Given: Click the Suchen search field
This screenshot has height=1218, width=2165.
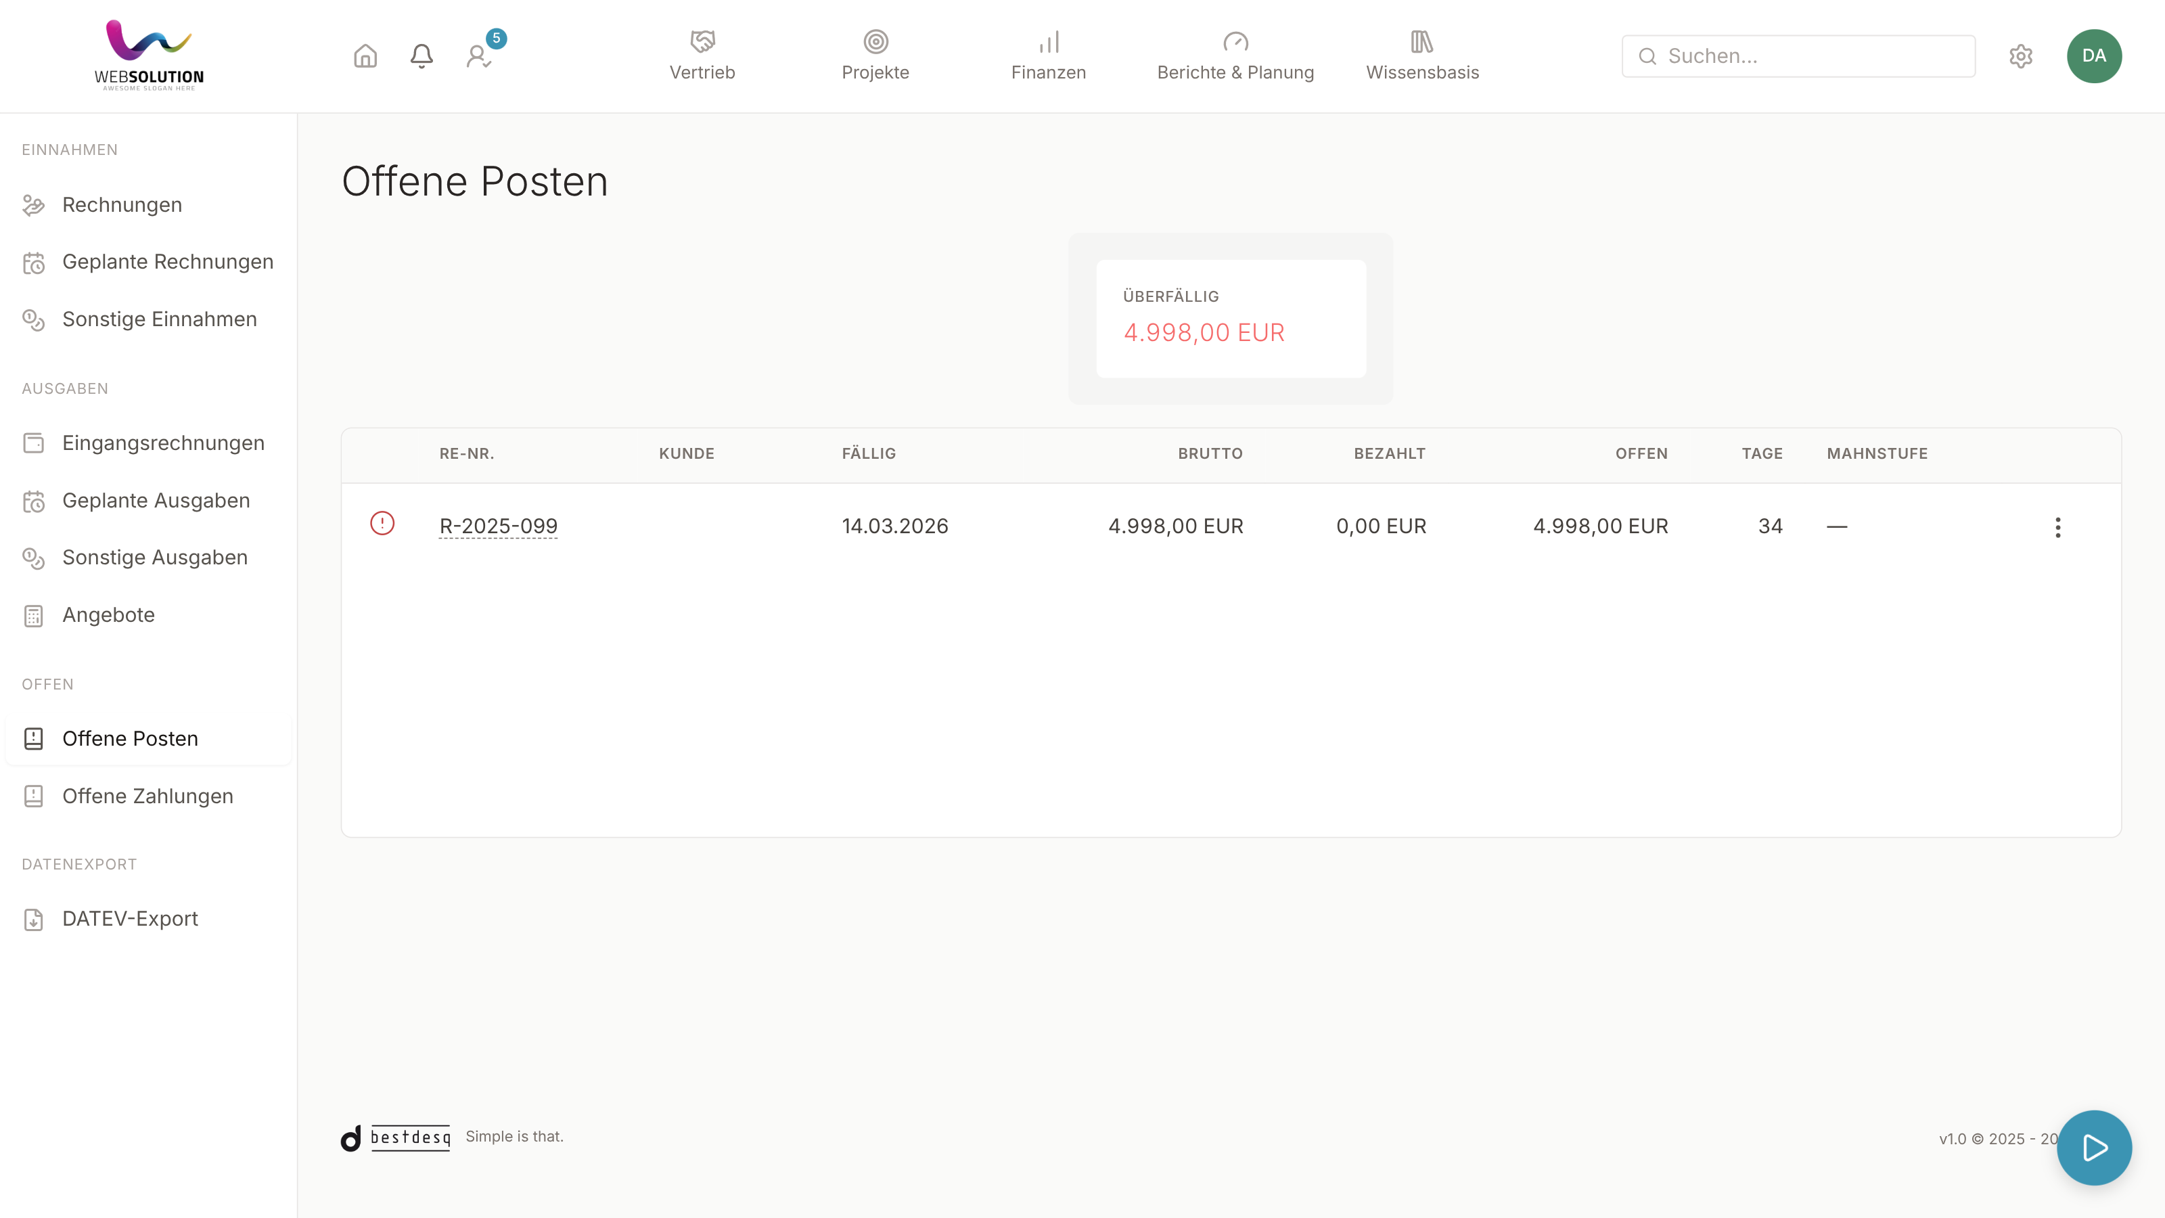Looking at the screenshot, I should [1798, 56].
